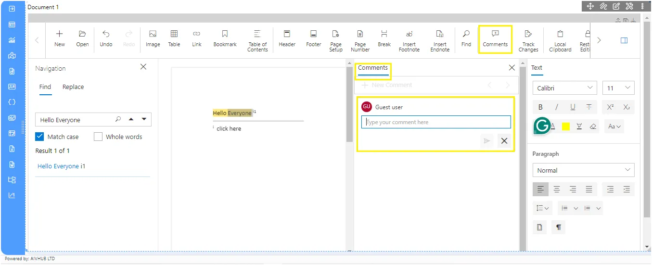Toggle the Comments toolbar button

tap(495, 39)
